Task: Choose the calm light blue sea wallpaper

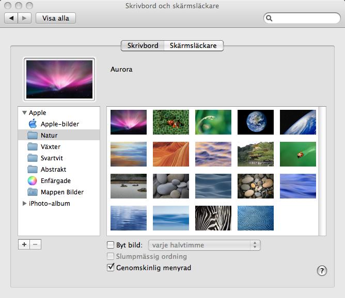Action: (x=171, y=218)
